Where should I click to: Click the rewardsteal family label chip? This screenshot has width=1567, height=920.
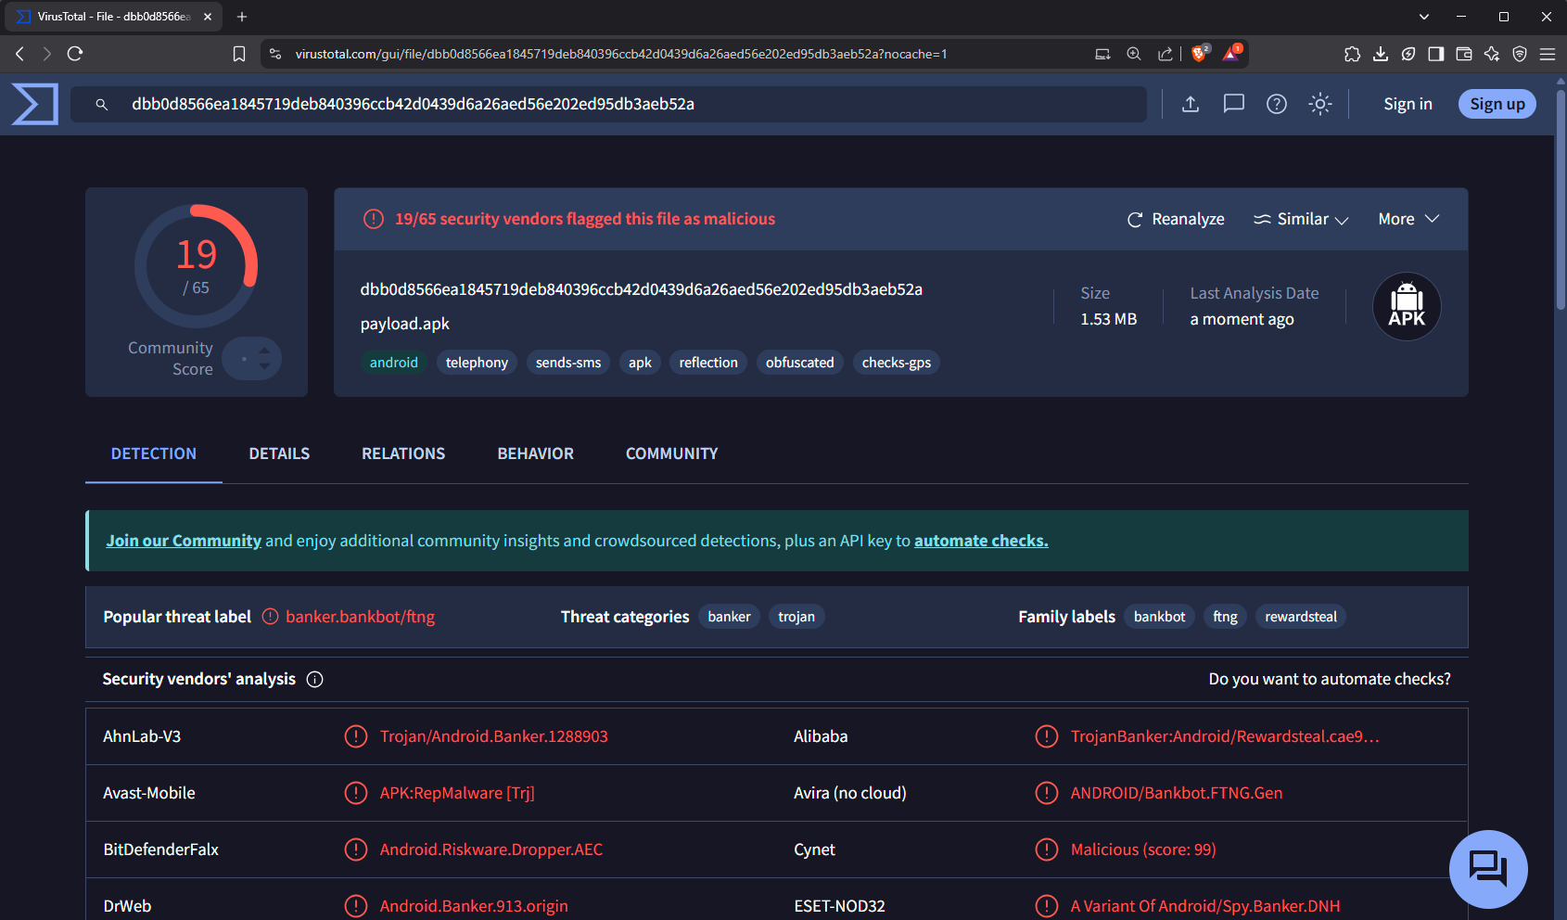[x=1301, y=617]
